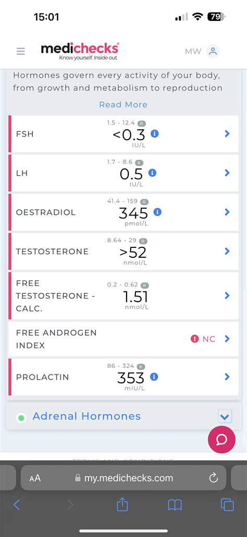Open the AA reader text options
Screen dimensions: 247x537
pos(35,478)
